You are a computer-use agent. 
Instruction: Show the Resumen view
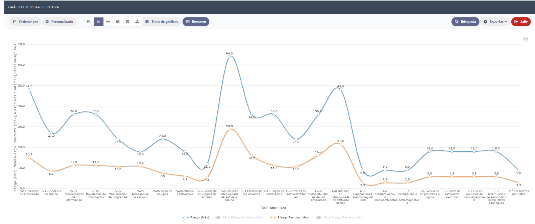pyautogui.click(x=196, y=22)
